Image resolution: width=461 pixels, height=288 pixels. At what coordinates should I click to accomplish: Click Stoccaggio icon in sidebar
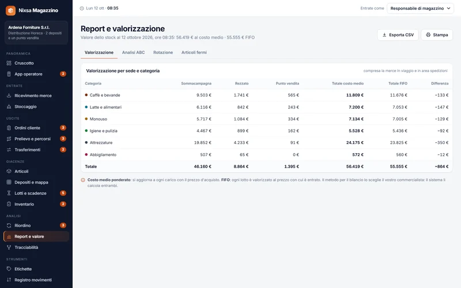click(9, 107)
